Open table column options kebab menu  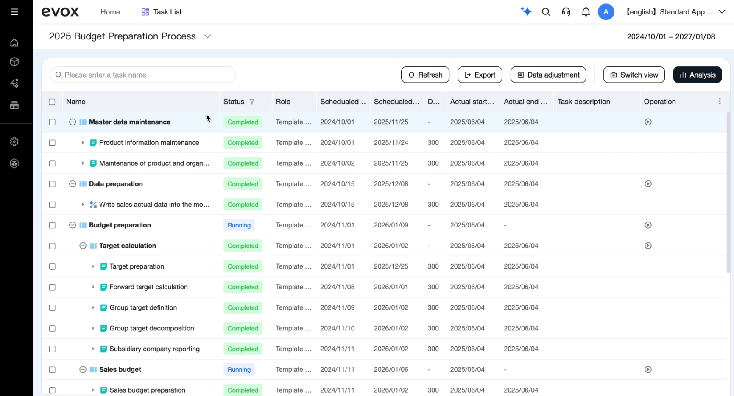(720, 101)
